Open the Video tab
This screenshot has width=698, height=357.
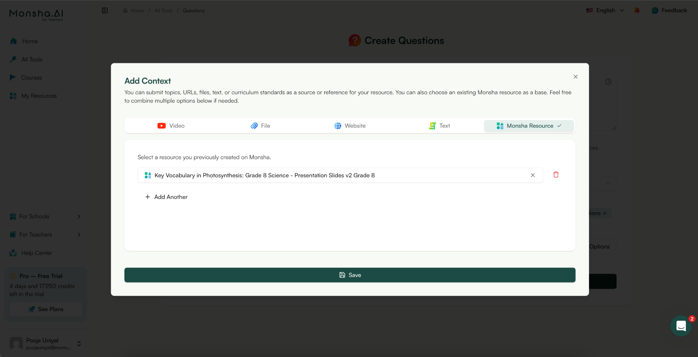(x=171, y=126)
